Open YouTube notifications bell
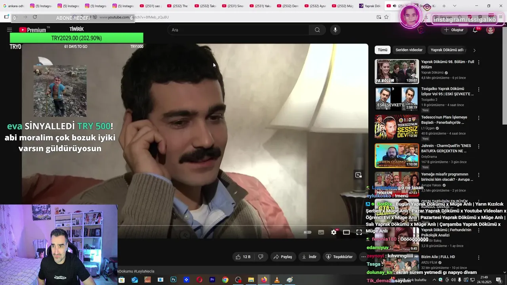The image size is (507, 285). [x=475, y=30]
